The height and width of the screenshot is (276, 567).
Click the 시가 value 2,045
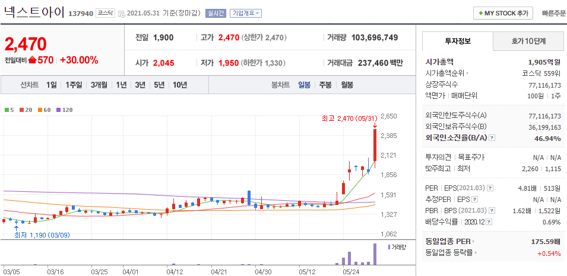[x=164, y=63]
